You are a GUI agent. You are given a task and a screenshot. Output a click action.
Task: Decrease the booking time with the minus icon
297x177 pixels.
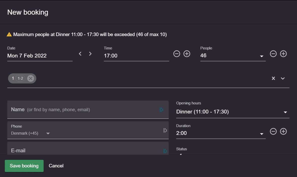(x=177, y=54)
